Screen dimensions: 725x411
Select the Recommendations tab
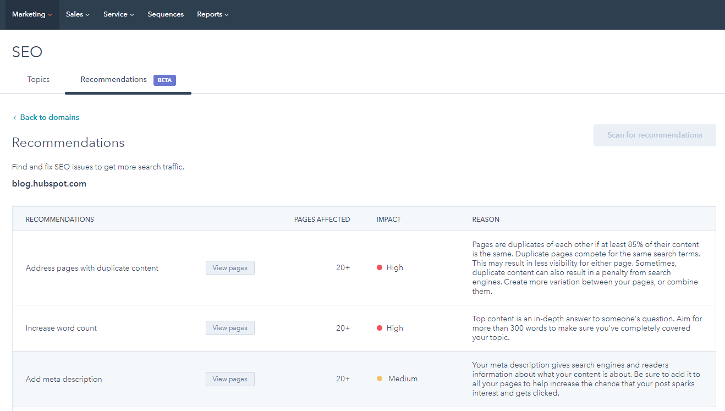(x=113, y=80)
